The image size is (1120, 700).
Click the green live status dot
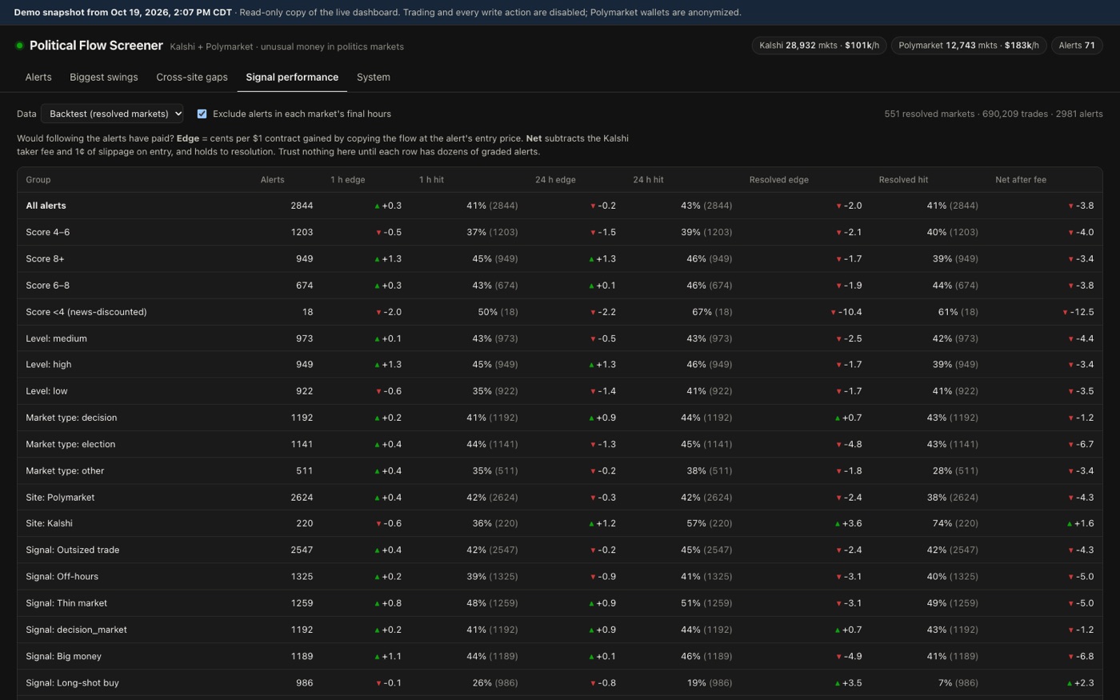(20, 46)
